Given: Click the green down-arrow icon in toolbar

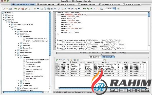Looking at the screenshot, I should pos(91,9).
